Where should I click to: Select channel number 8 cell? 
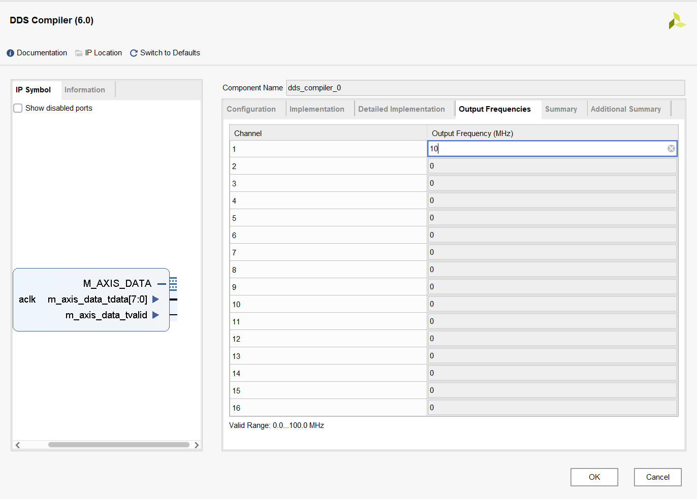(x=328, y=270)
